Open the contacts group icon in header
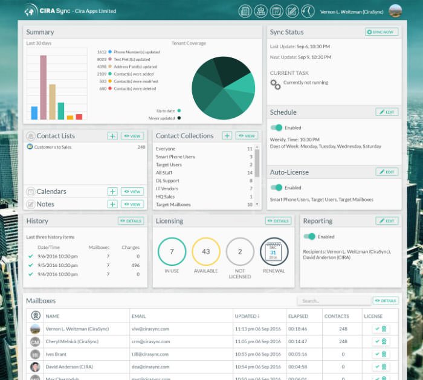The width and height of the screenshot is (423, 380). pyautogui.click(x=260, y=11)
